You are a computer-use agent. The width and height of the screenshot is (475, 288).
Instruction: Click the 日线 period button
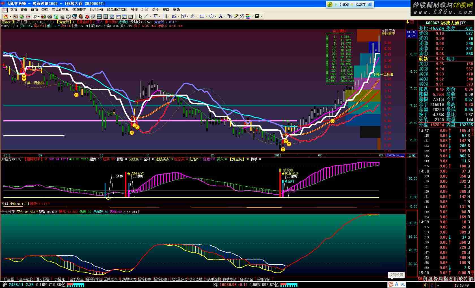click(x=412, y=155)
